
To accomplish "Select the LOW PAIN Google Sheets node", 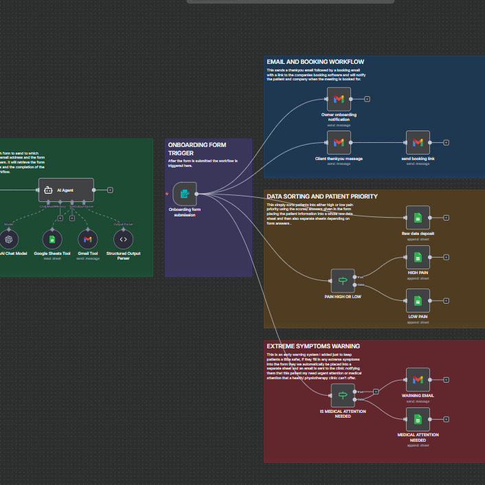I will pos(418,301).
